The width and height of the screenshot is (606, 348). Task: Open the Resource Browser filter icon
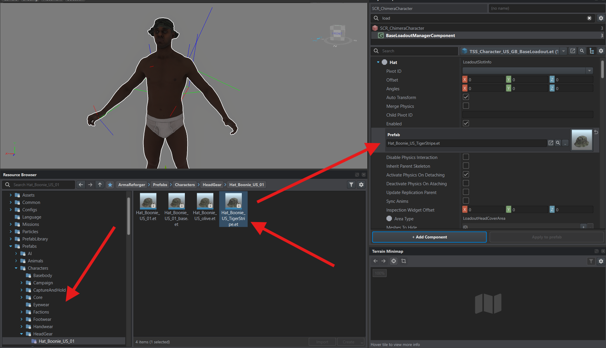pos(351,185)
